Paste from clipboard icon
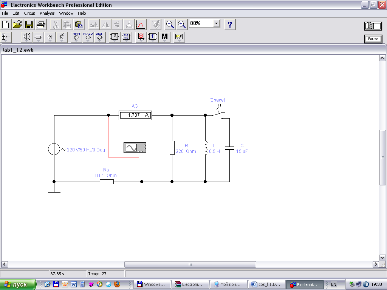Viewport: 387px width, 290px height. click(x=79, y=25)
